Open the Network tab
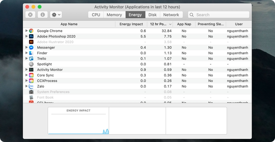This screenshot has height=142, width=275. (x=171, y=15)
